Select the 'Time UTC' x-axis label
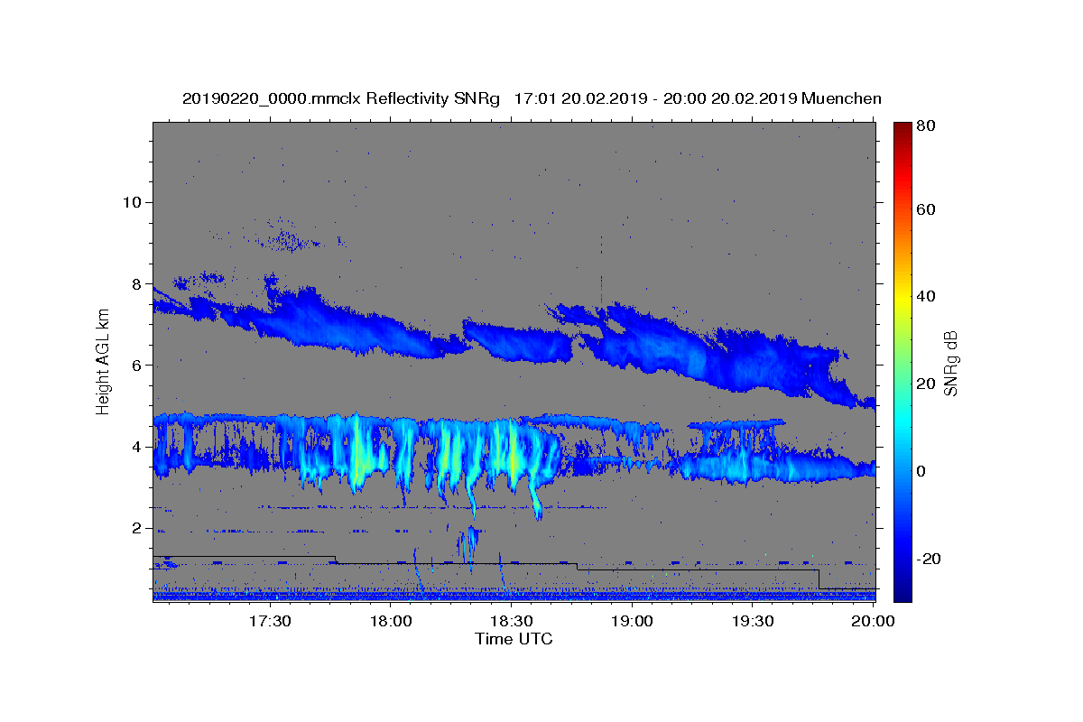The width and height of the screenshot is (1083, 722). tap(514, 639)
